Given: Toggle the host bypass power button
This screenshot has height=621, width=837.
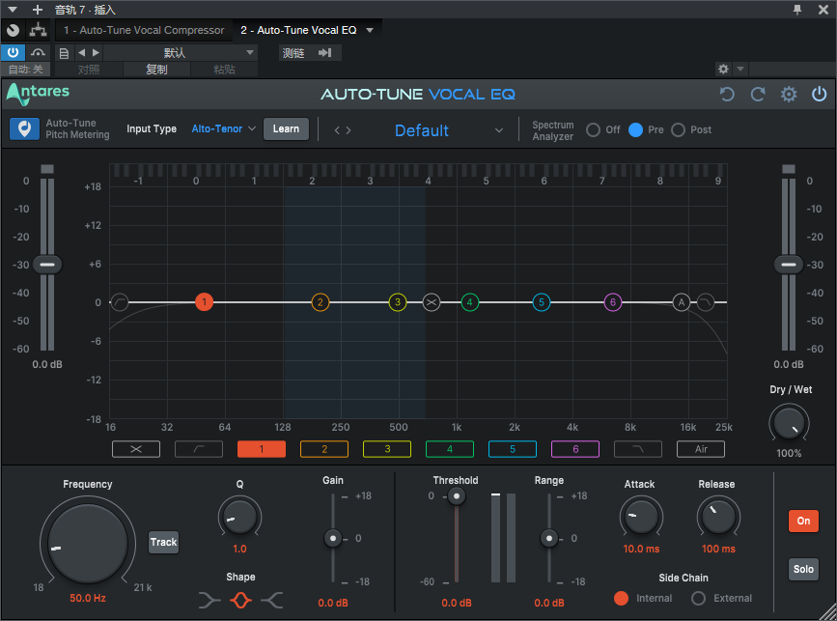Looking at the screenshot, I should [13, 52].
